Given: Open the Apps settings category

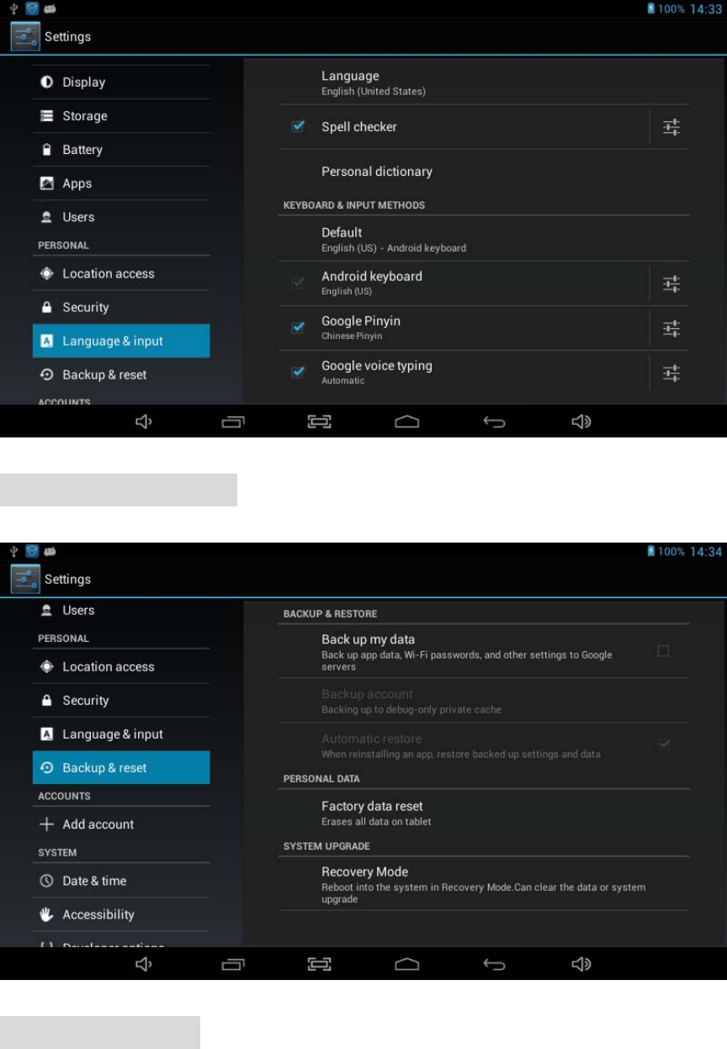Looking at the screenshot, I should tap(121, 183).
